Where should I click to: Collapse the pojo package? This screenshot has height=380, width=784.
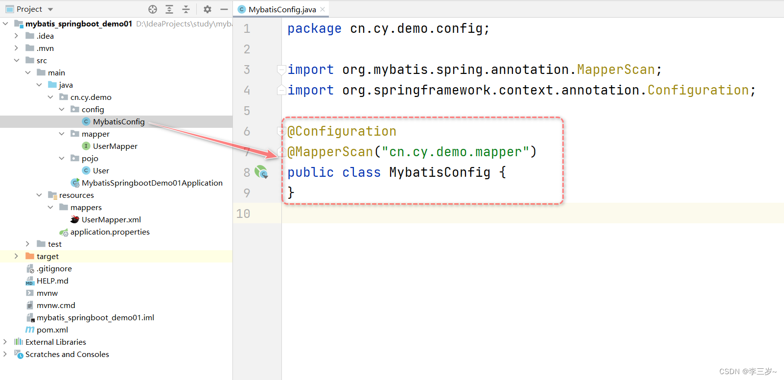click(62, 158)
